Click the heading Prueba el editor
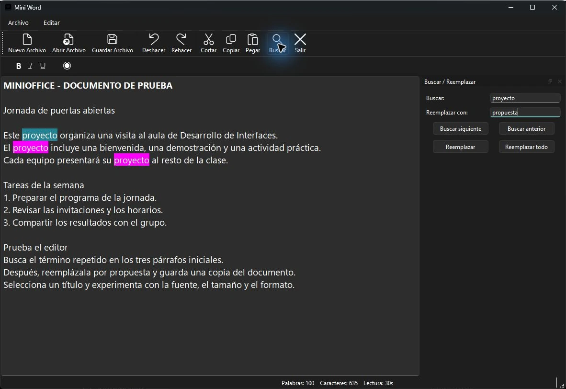The image size is (566, 389). click(36, 247)
